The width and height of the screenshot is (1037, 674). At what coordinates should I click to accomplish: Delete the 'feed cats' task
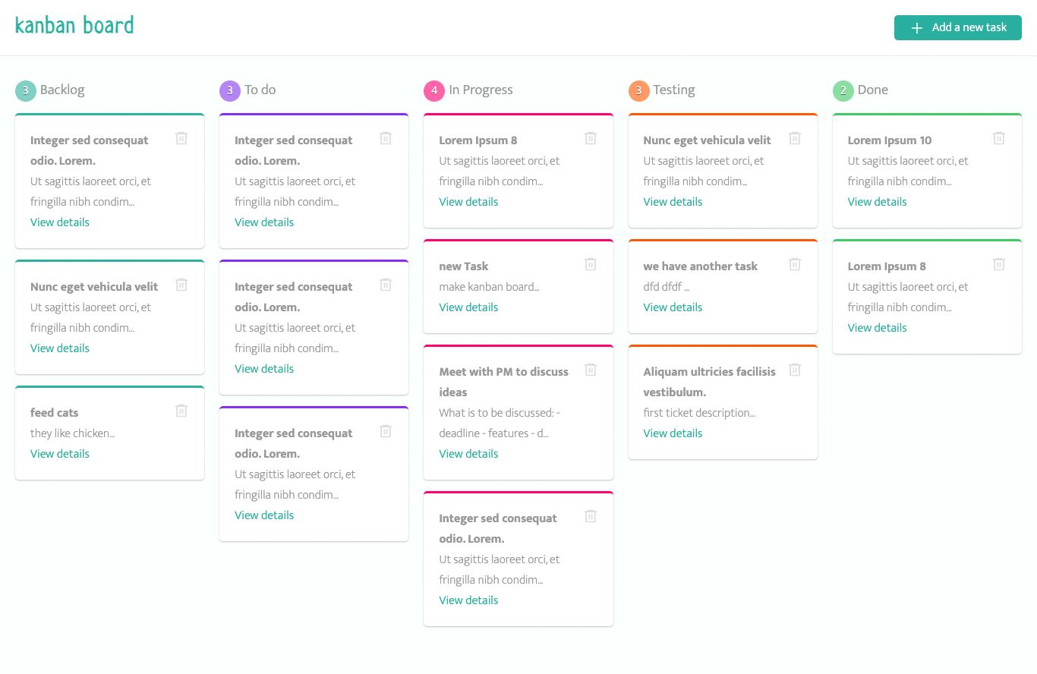coord(181,411)
